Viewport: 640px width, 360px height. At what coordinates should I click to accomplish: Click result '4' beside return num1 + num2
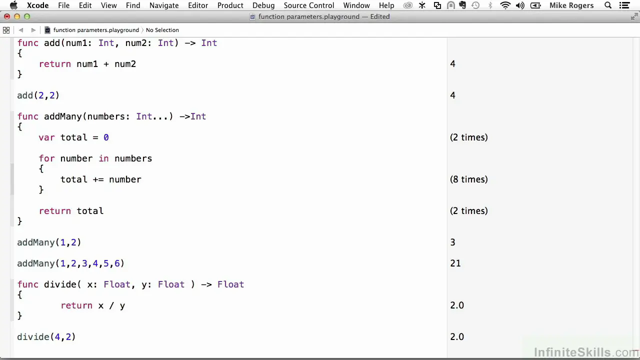pyautogui.click(x=452, y=64)
